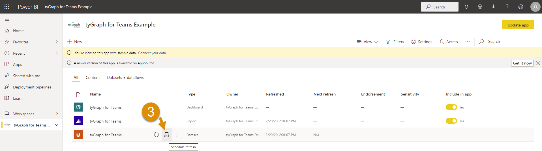Viewport: 542px width, 151px height.
Task: Toggle Include in app for the dashboard
Action: [x=451, y=107]
